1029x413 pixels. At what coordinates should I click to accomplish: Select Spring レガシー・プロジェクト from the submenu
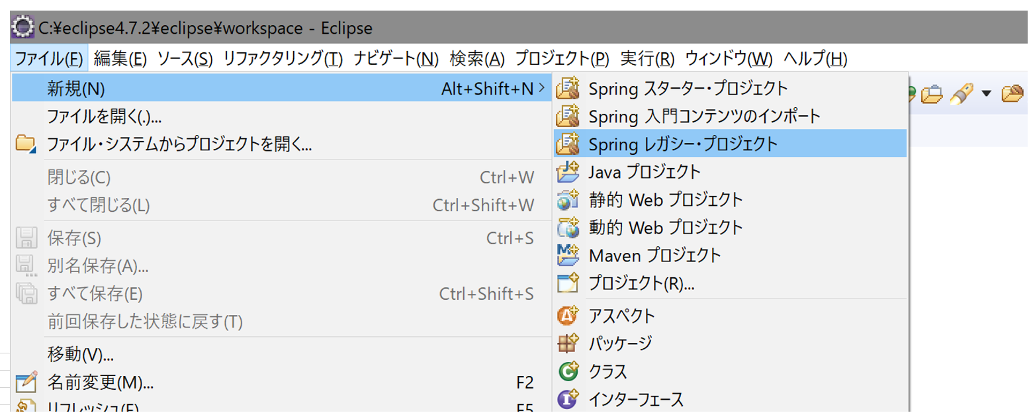pos(683,144)
